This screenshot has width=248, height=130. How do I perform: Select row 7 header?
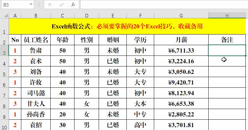(x=4, y=93)
